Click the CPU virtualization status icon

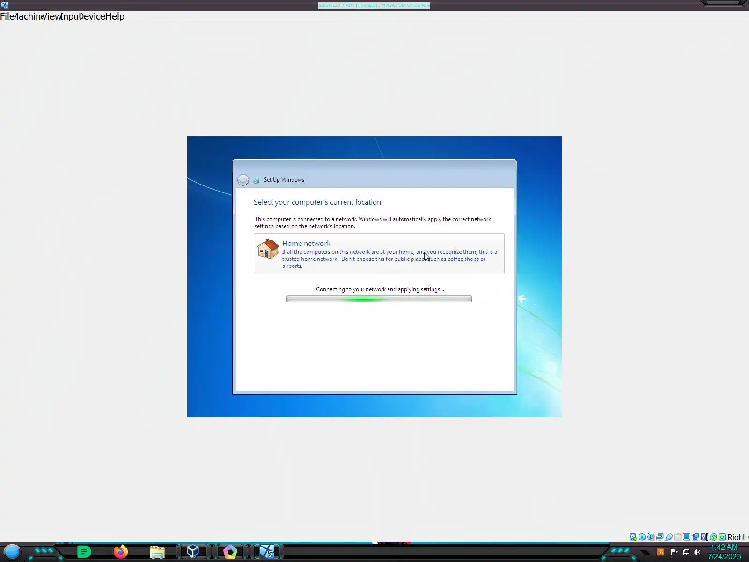705,537
